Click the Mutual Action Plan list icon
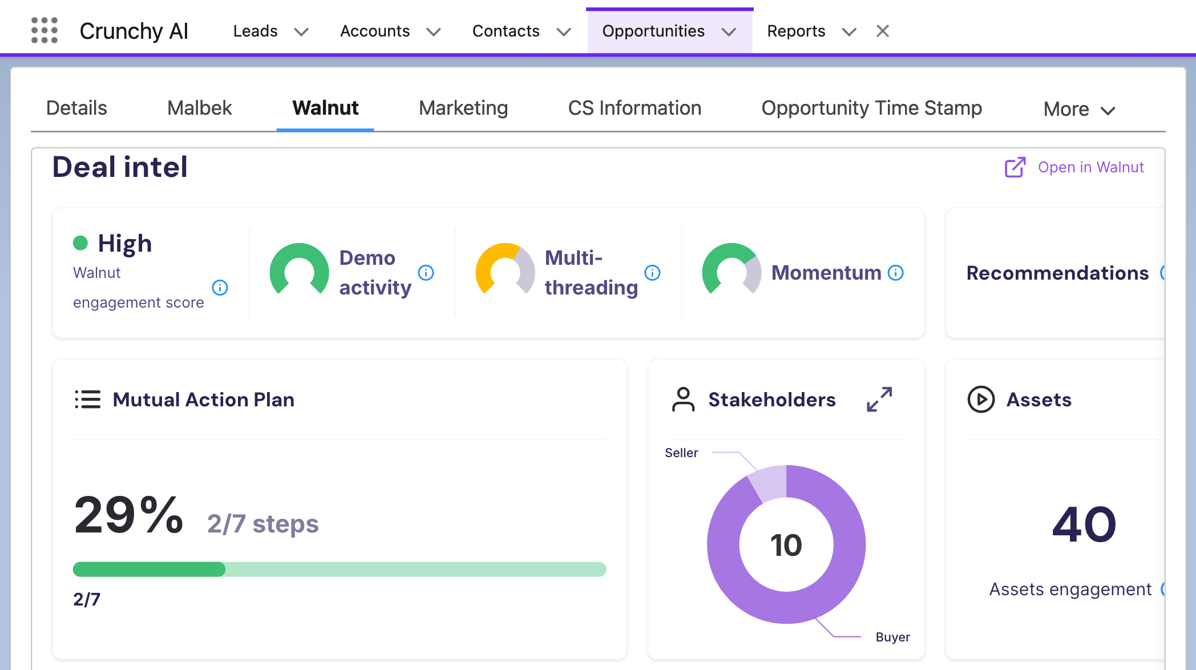Screen dimensions: 1196x670 pyautogui.click(x=87, y=399)
